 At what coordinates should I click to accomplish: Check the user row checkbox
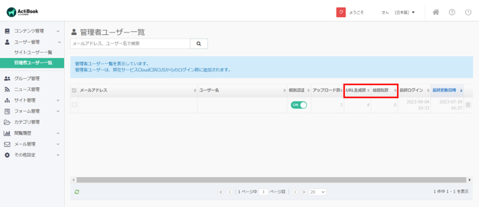74,105
